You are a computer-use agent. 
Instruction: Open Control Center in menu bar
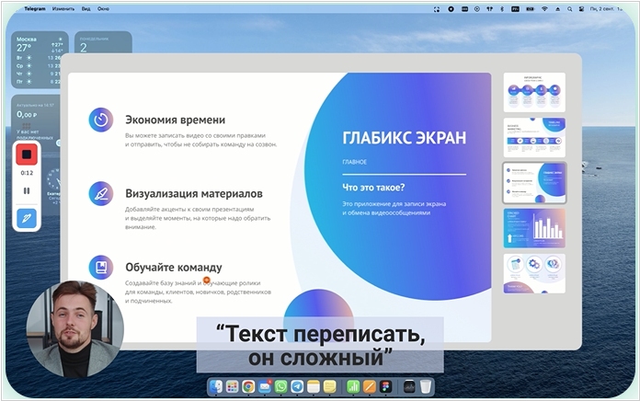tap(582, 8)
